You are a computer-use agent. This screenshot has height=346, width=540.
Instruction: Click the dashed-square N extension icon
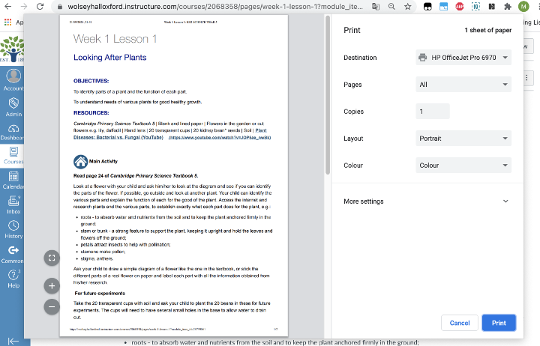475,6
